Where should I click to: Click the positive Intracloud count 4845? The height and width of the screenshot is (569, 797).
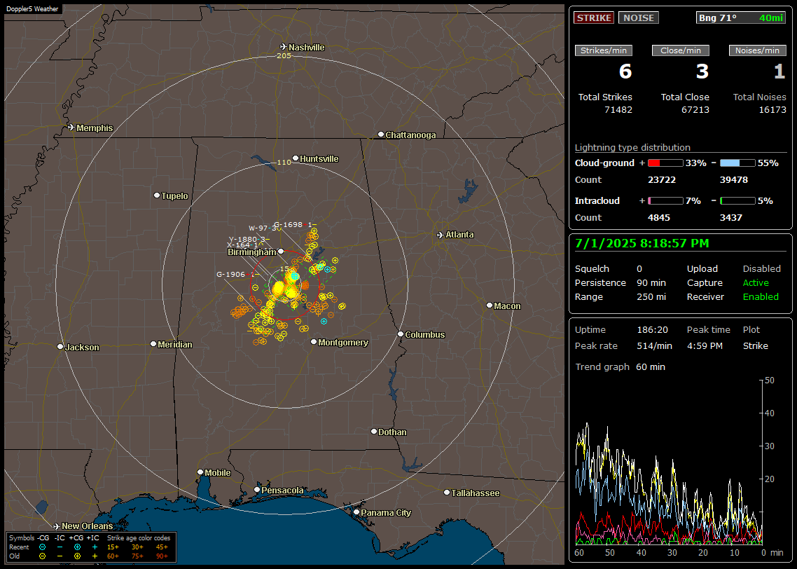pyautogui.click(x=659, y=218)
